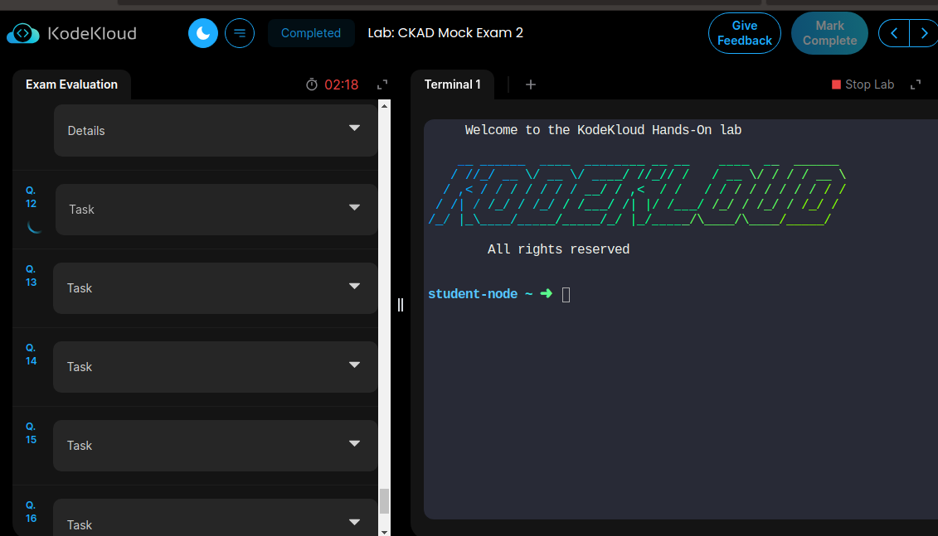Viewport: 938px width, 536px height.
Task: Click the Q. 15 question label
Action: coord(32,433)
